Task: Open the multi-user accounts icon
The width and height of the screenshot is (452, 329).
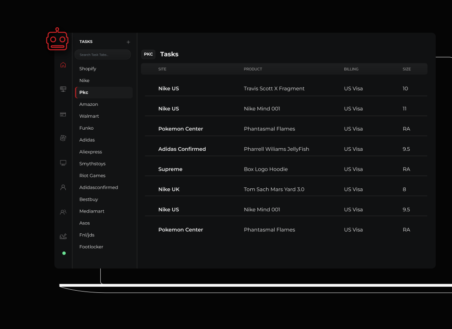Action: point(63,212)
